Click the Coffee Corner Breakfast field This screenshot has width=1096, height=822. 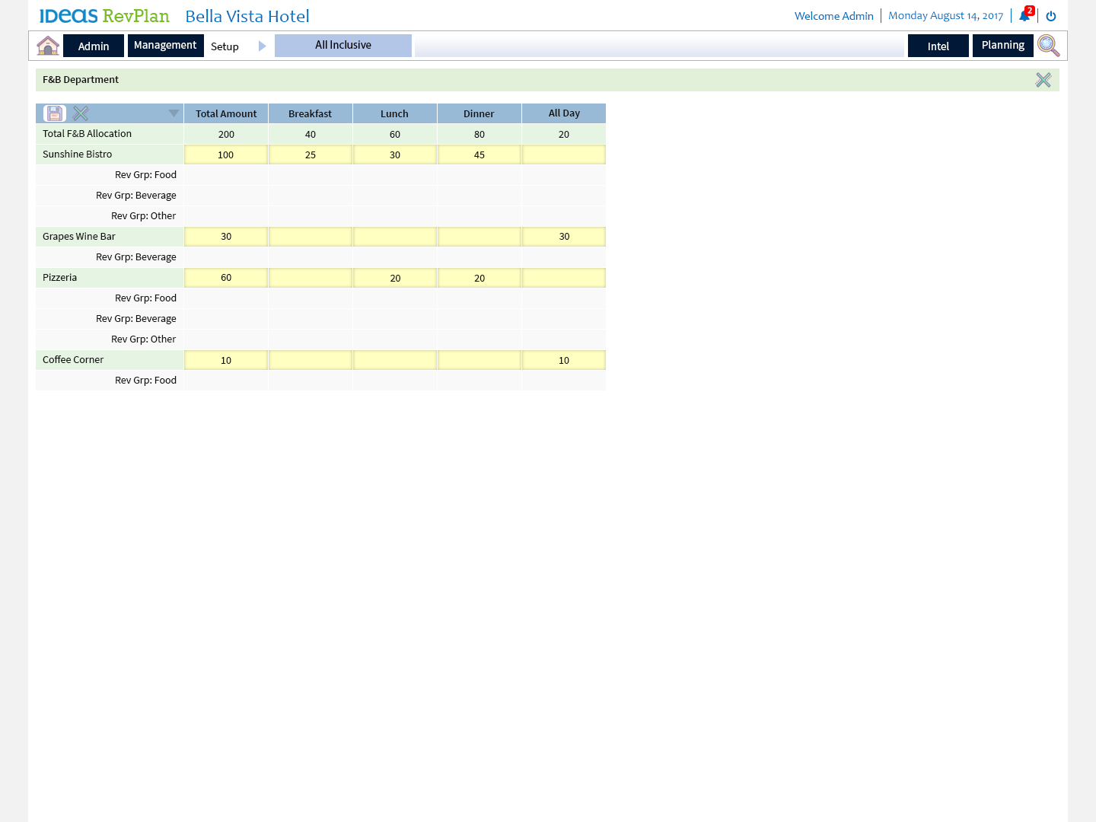tap(311, 360)
